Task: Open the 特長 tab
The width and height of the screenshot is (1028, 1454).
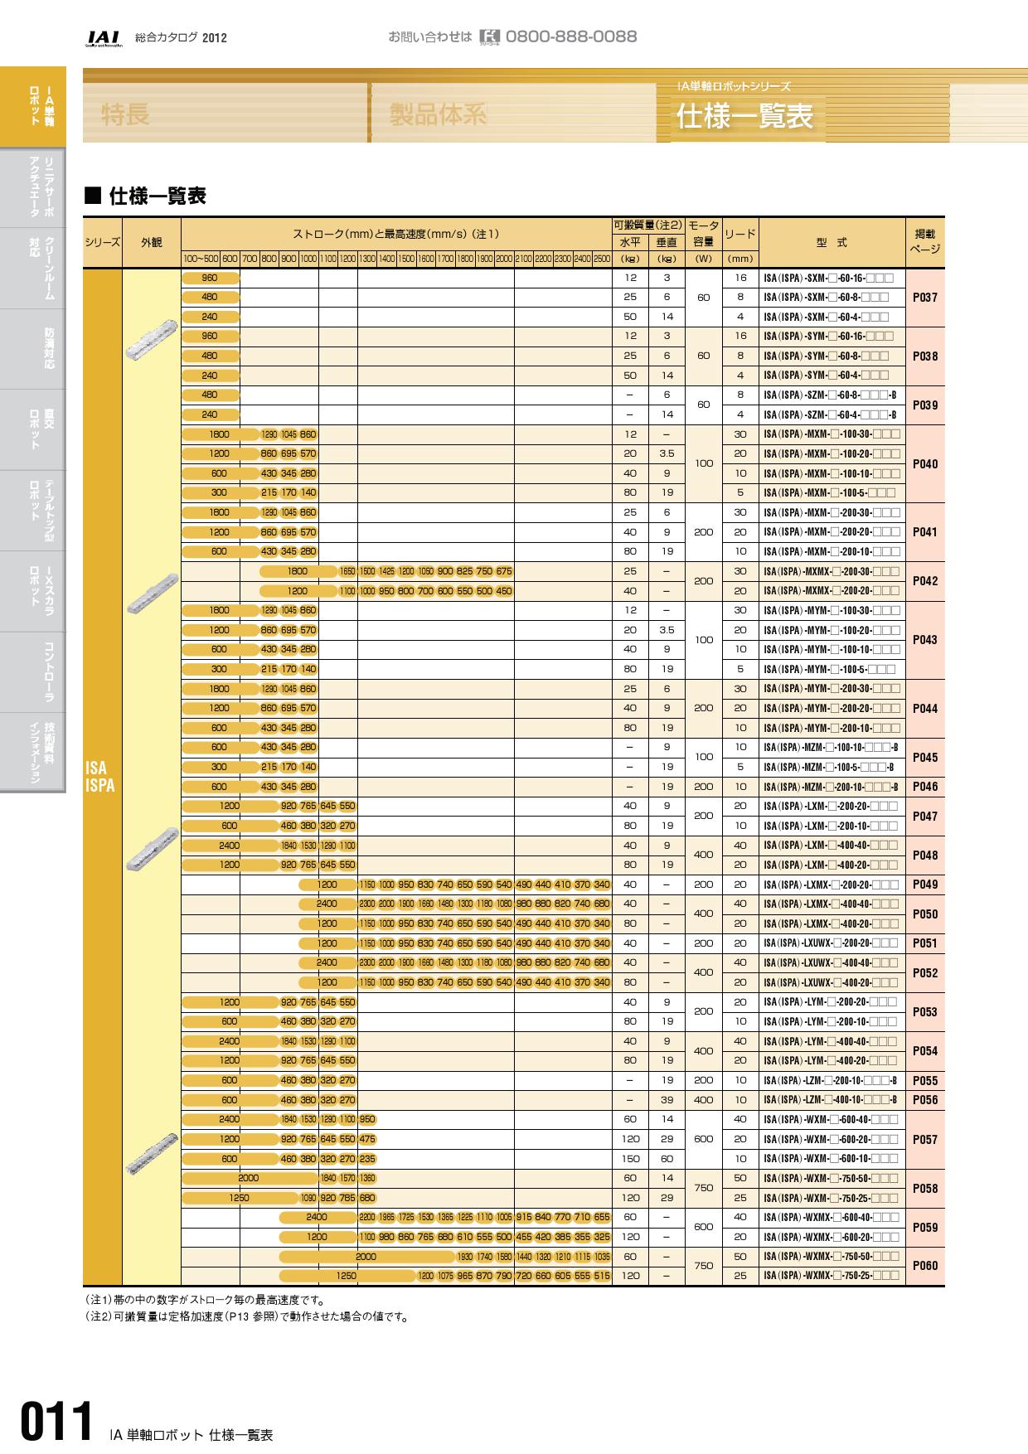Action: point(126,114)
